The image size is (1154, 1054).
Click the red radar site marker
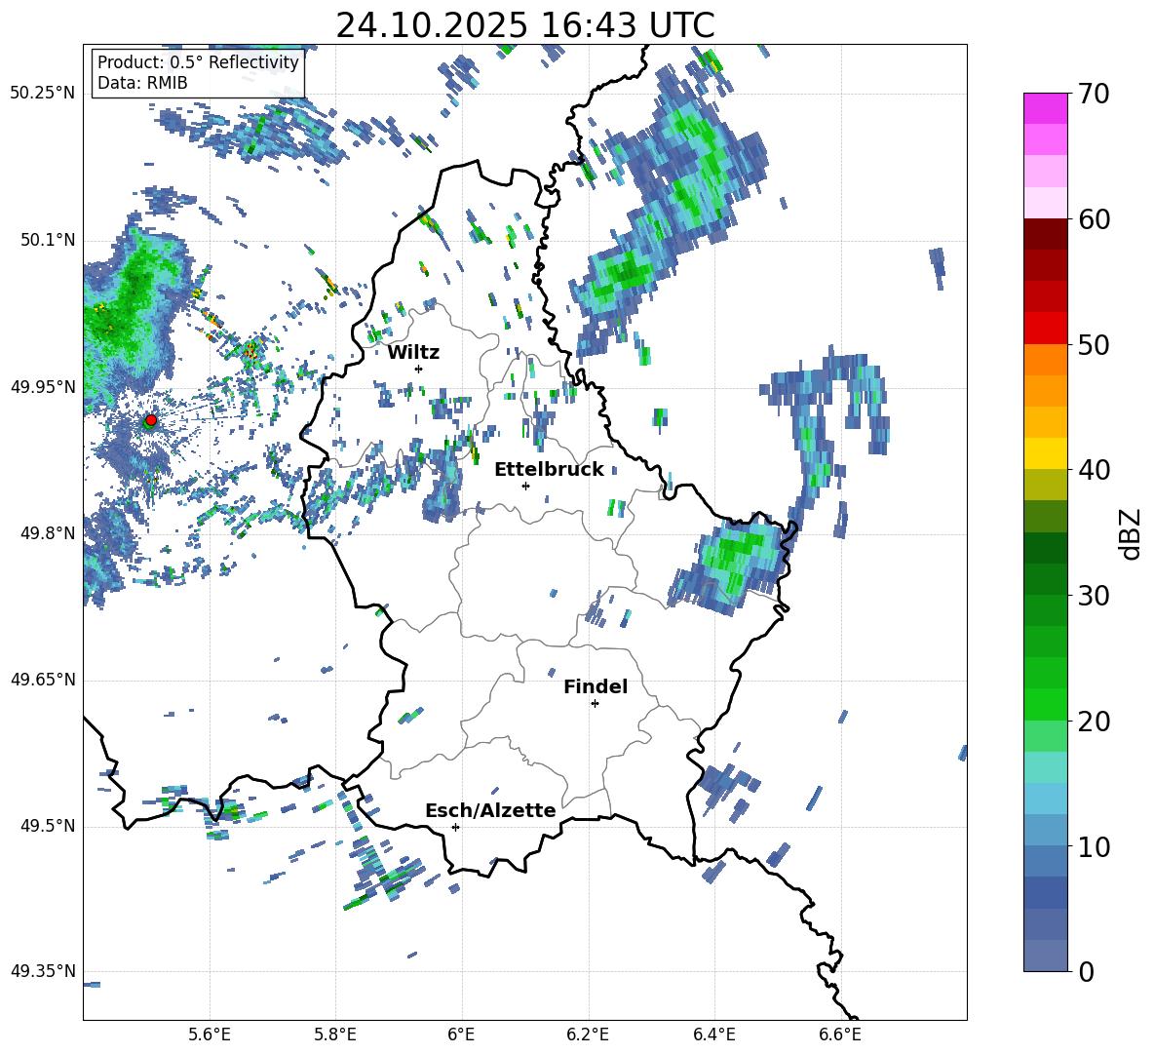151,419
